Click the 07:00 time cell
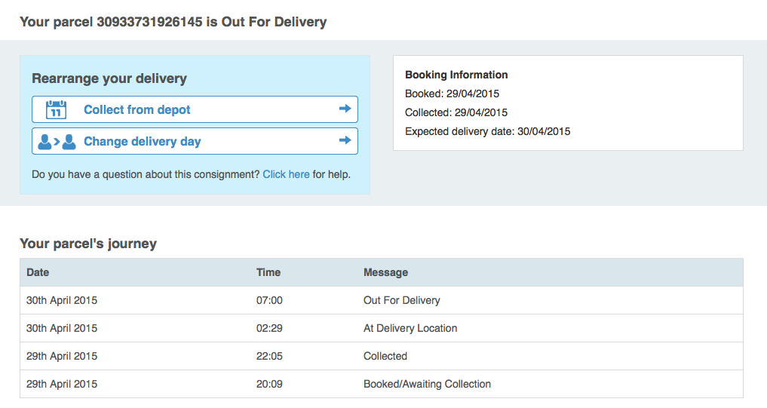 click(269, 300)
